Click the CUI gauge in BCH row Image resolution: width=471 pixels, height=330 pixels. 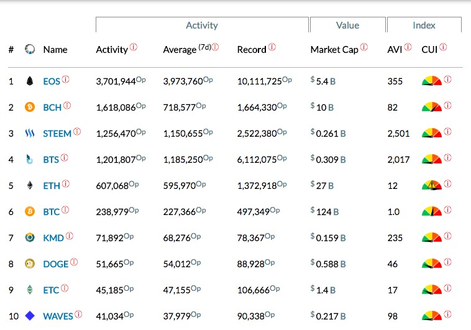click(432, 107)
